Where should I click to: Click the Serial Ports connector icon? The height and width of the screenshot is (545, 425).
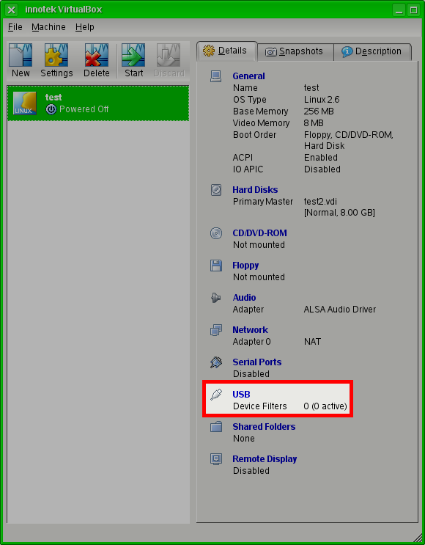click(x=215, y=362)
